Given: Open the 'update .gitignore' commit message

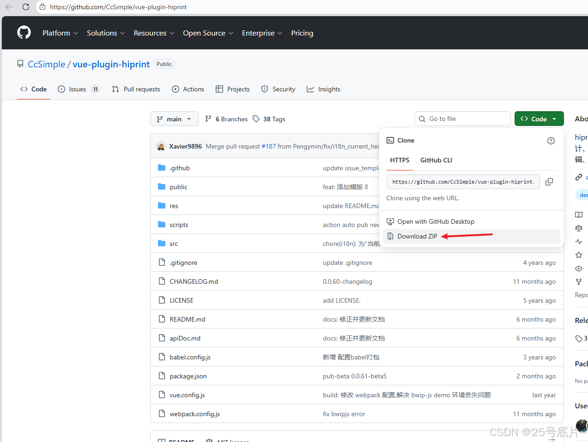Looking at the screenshot, I should [347, 263].
